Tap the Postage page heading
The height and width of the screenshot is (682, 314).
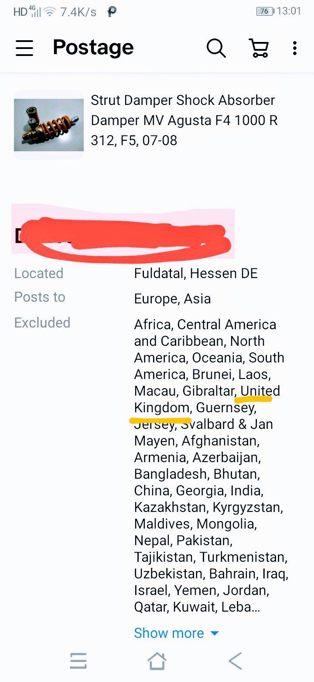(93, 47)
